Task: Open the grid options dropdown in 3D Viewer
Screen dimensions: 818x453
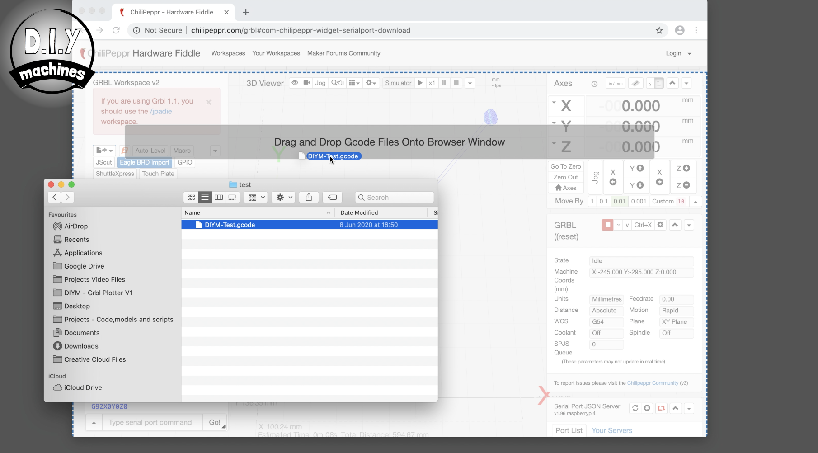Action: (354, 83)
